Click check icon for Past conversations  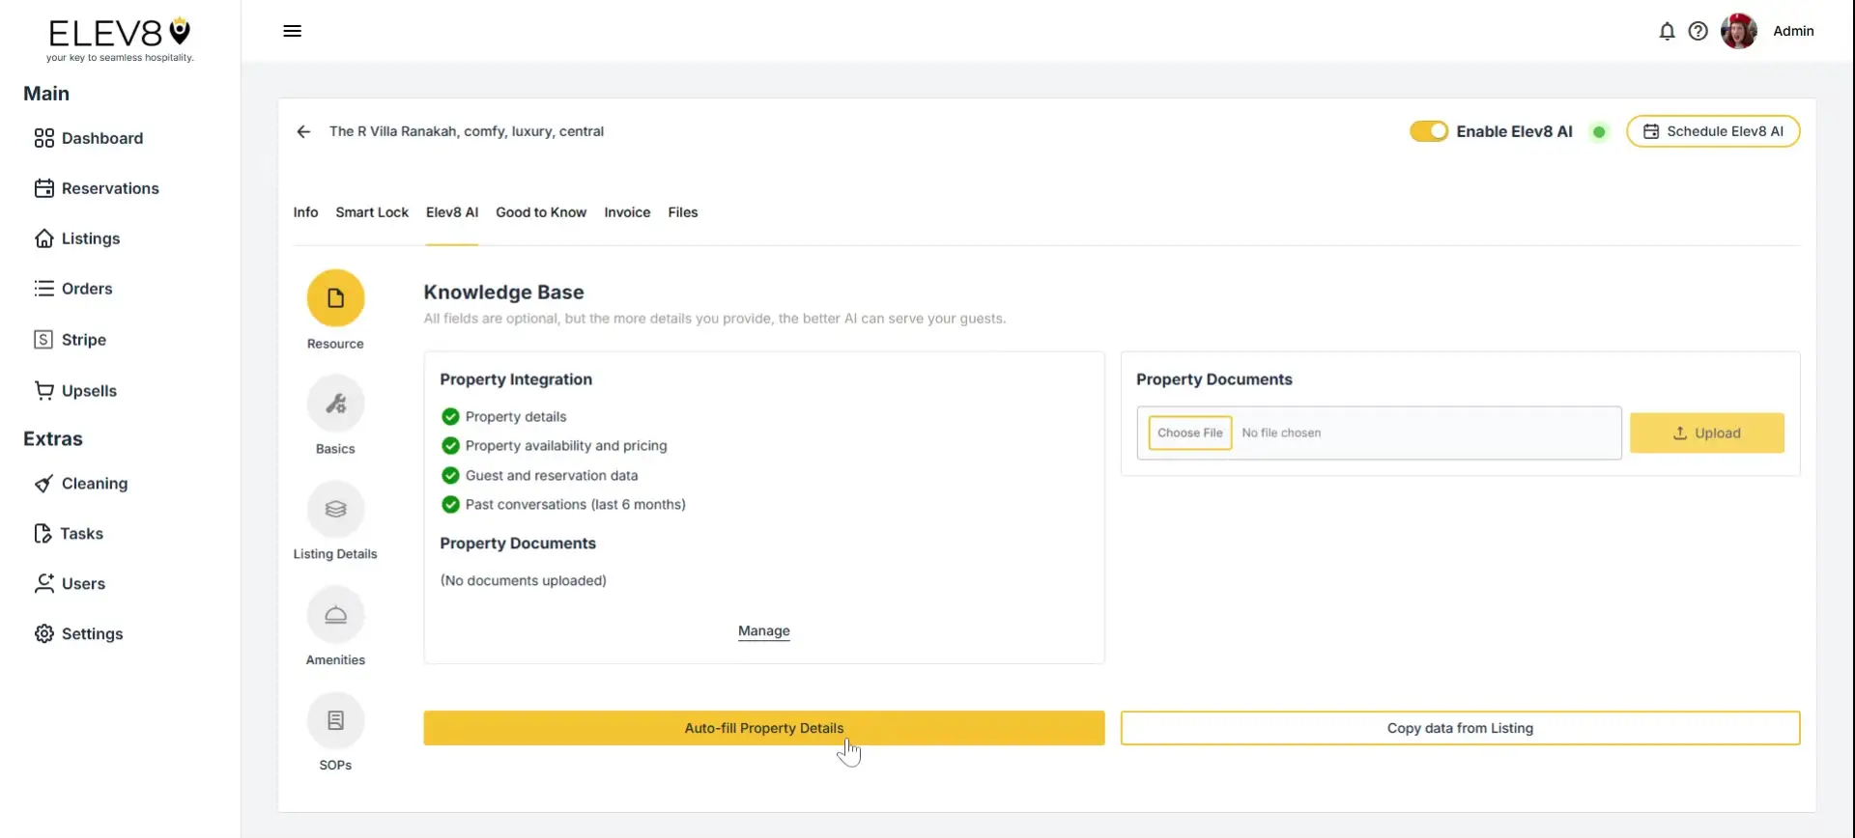coord(450,505)
